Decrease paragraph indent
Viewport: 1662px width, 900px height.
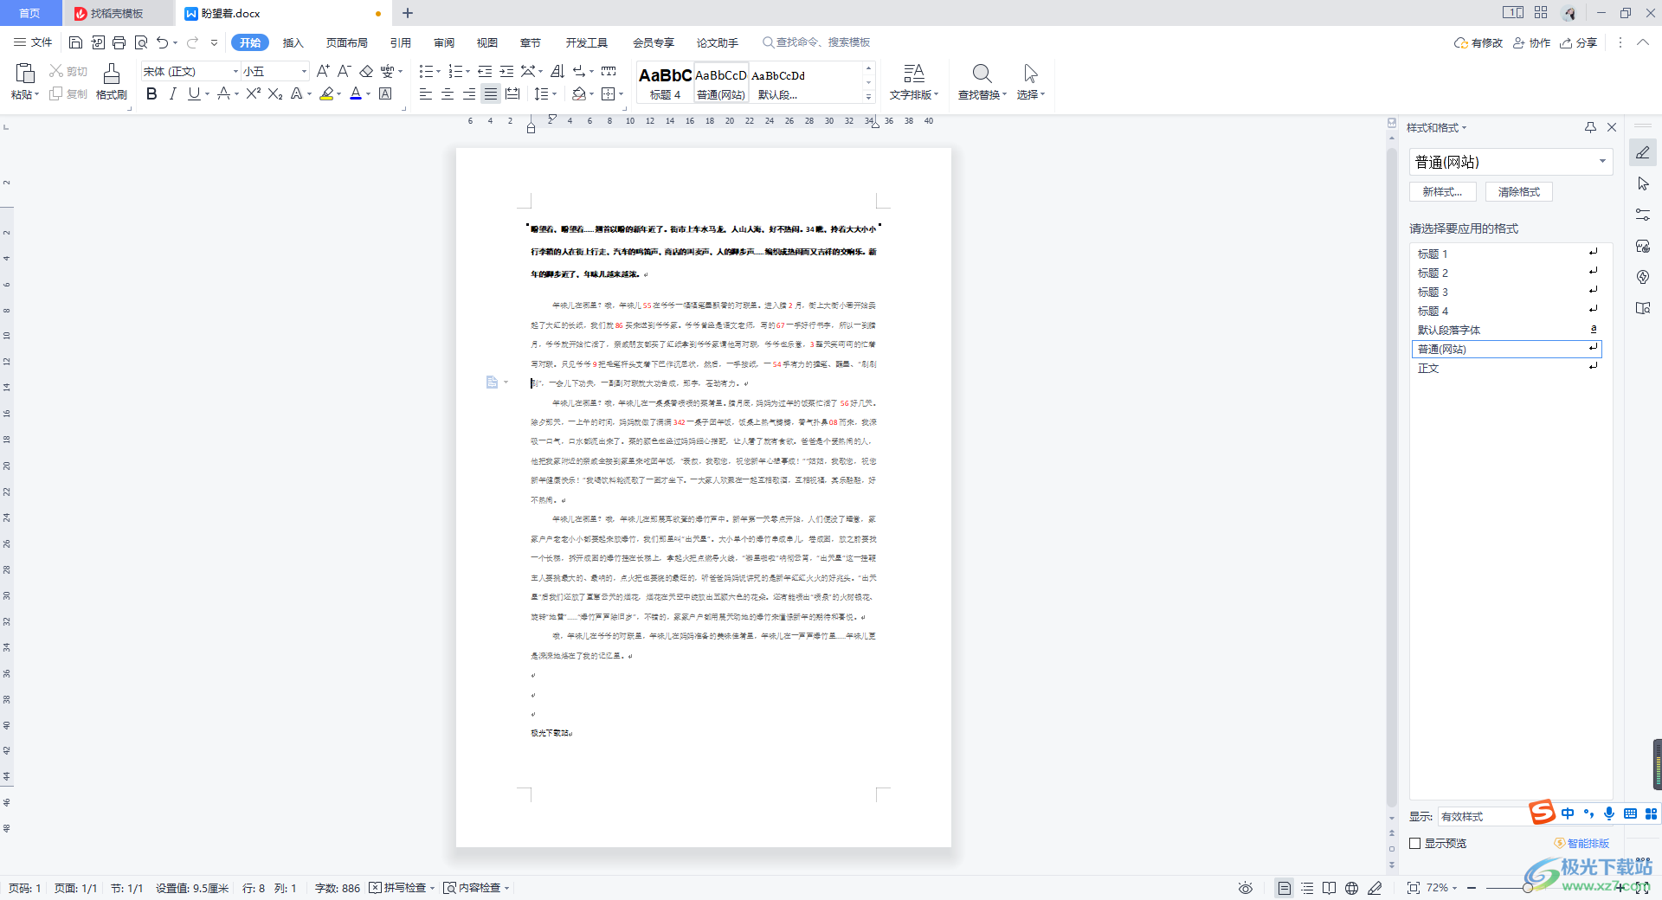point(485,71)
